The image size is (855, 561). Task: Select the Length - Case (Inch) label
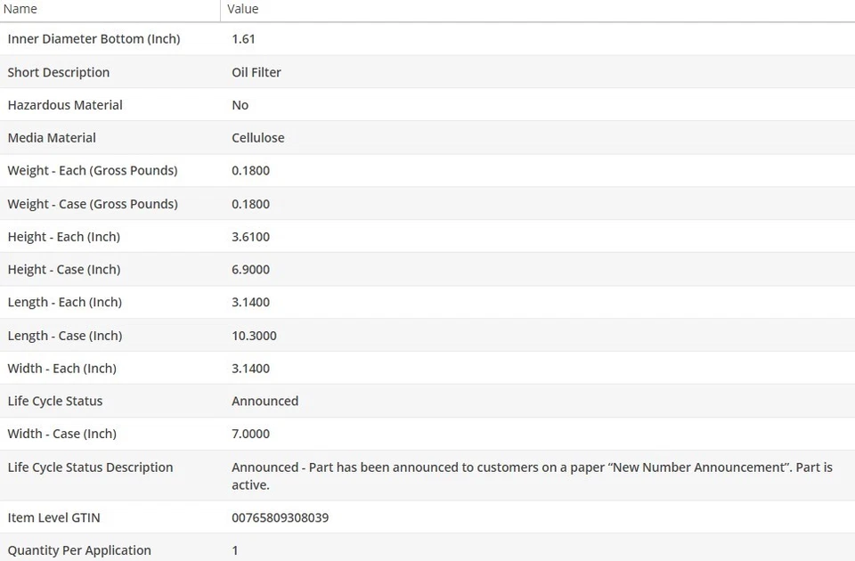(65, 336)
